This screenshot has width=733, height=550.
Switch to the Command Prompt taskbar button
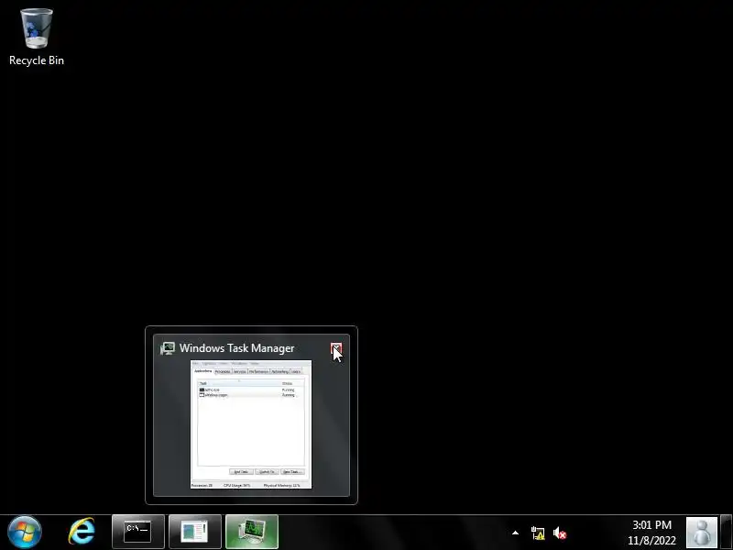[x=138, y=532]
